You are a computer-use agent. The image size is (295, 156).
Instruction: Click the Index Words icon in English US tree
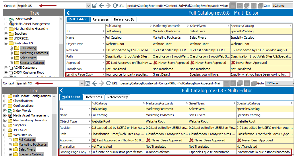[11, 19]
